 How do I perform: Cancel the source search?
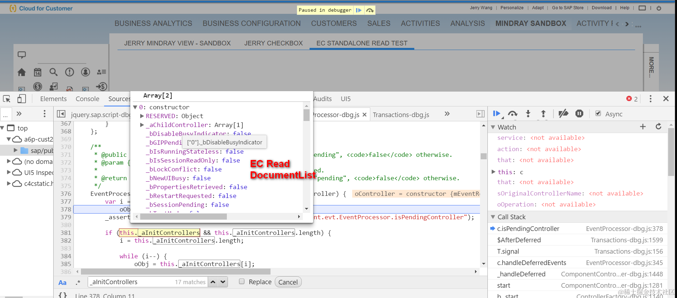288,282
